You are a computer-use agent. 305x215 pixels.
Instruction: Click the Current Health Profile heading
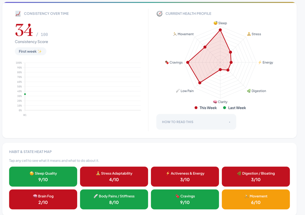(x=188, y=14)
